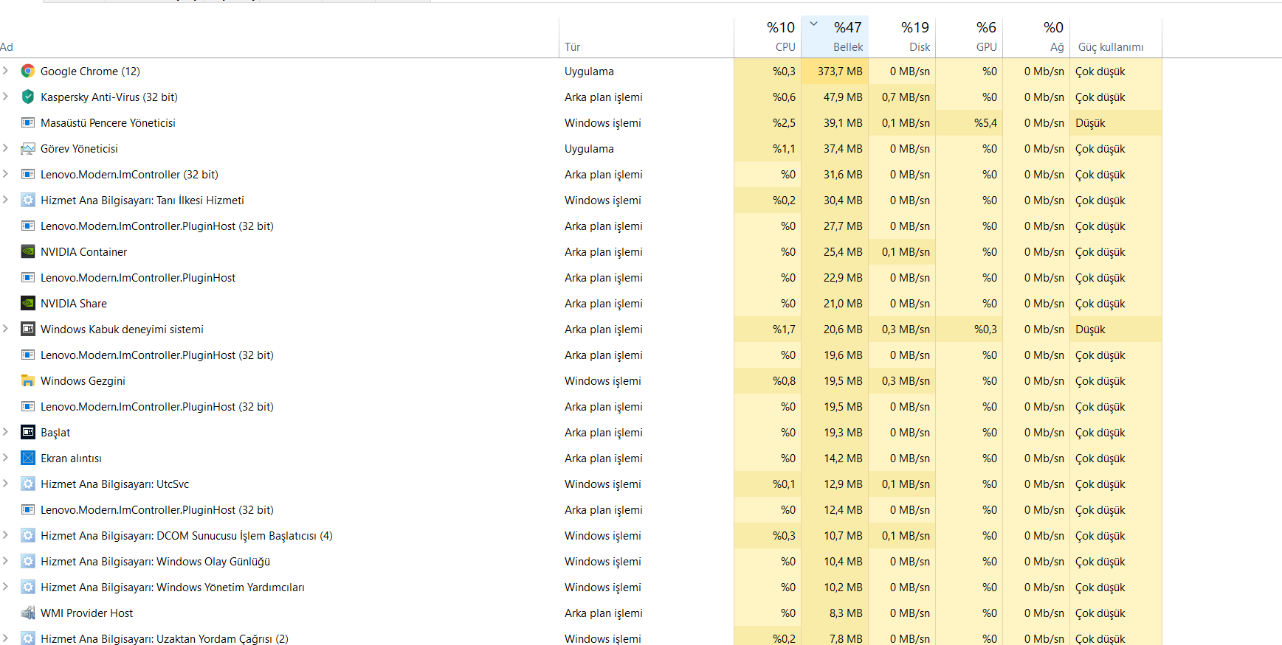Click the Windows Yönetim Yardımcıları gear icon

pyautogui.click(x=28, y=588)
